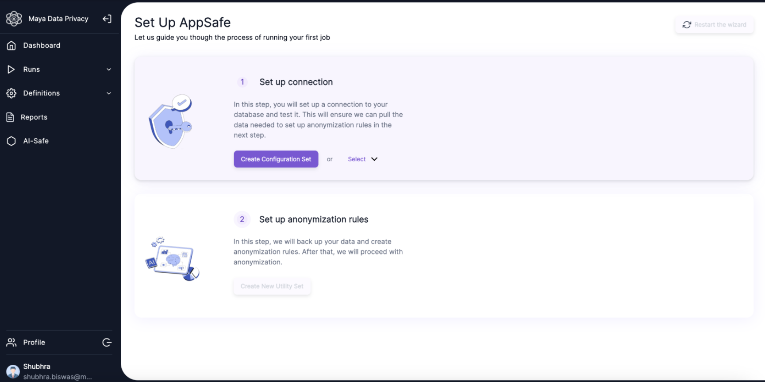This screenshot has height=382, width=765.
Task: Click the Dashboard home icon
Action: (x=12, y=45)
